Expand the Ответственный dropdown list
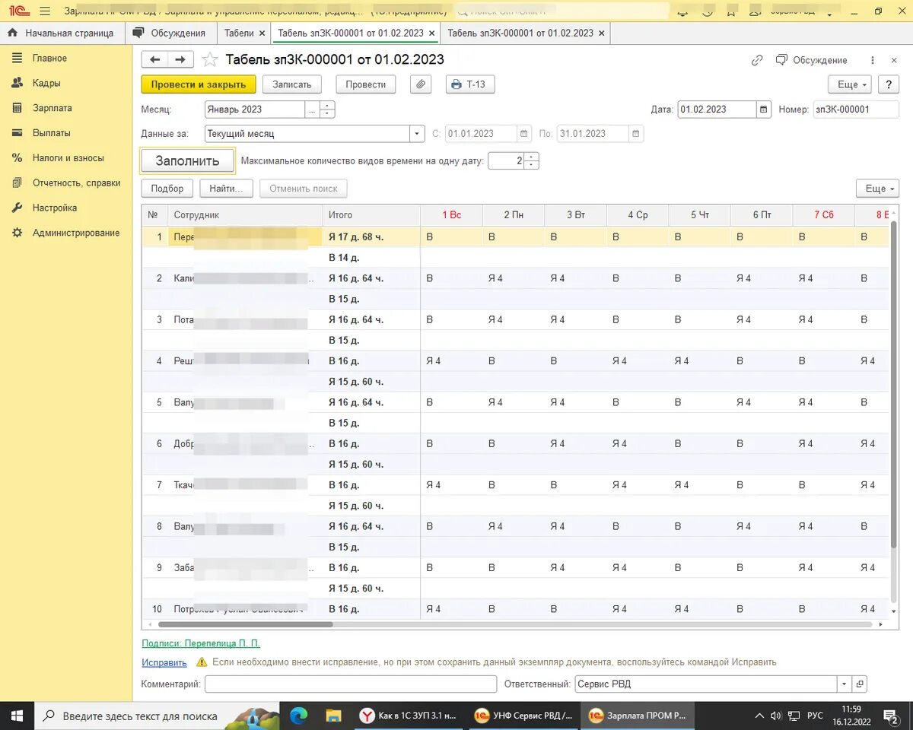 point(844,684)
